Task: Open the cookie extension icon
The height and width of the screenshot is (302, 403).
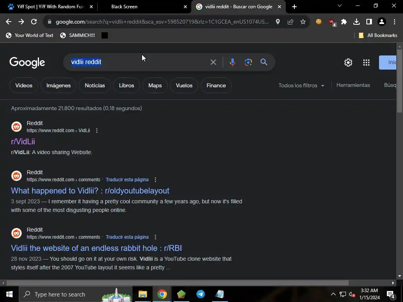Action: click(x=319, y=22)
